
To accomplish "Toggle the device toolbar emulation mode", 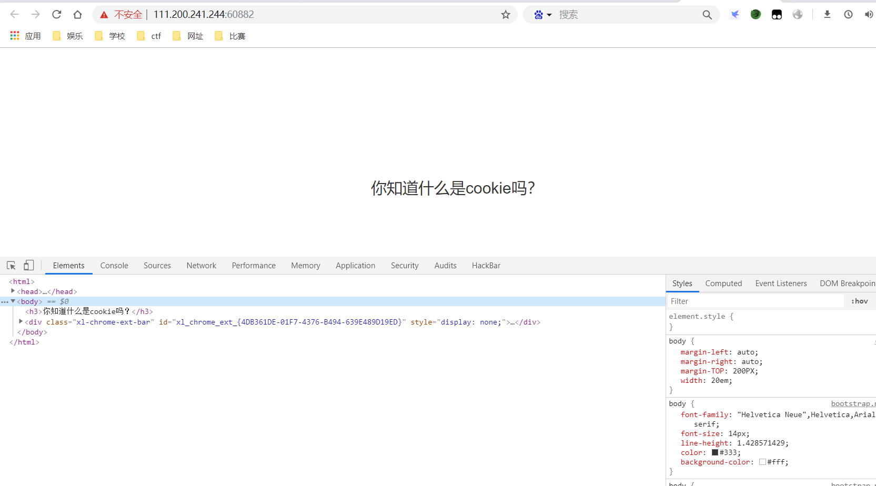I will pyautogui.click(x=28, y=265).
